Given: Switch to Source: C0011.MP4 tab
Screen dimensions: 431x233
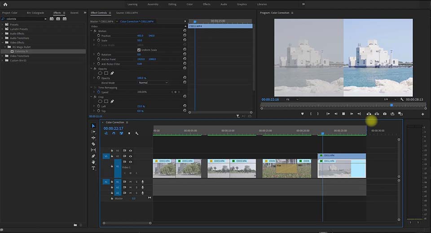Looking at the screenshot, I should coord(127,13).
